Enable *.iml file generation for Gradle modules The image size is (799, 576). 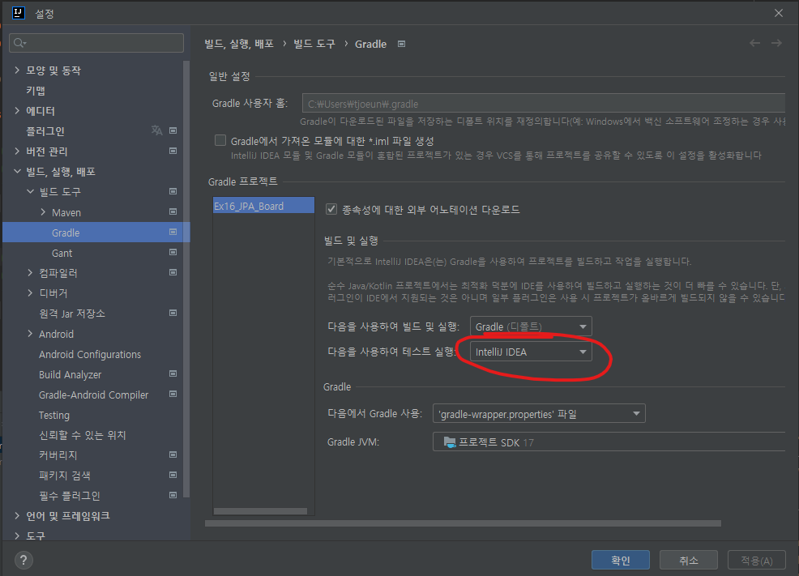tap(220, 140)
